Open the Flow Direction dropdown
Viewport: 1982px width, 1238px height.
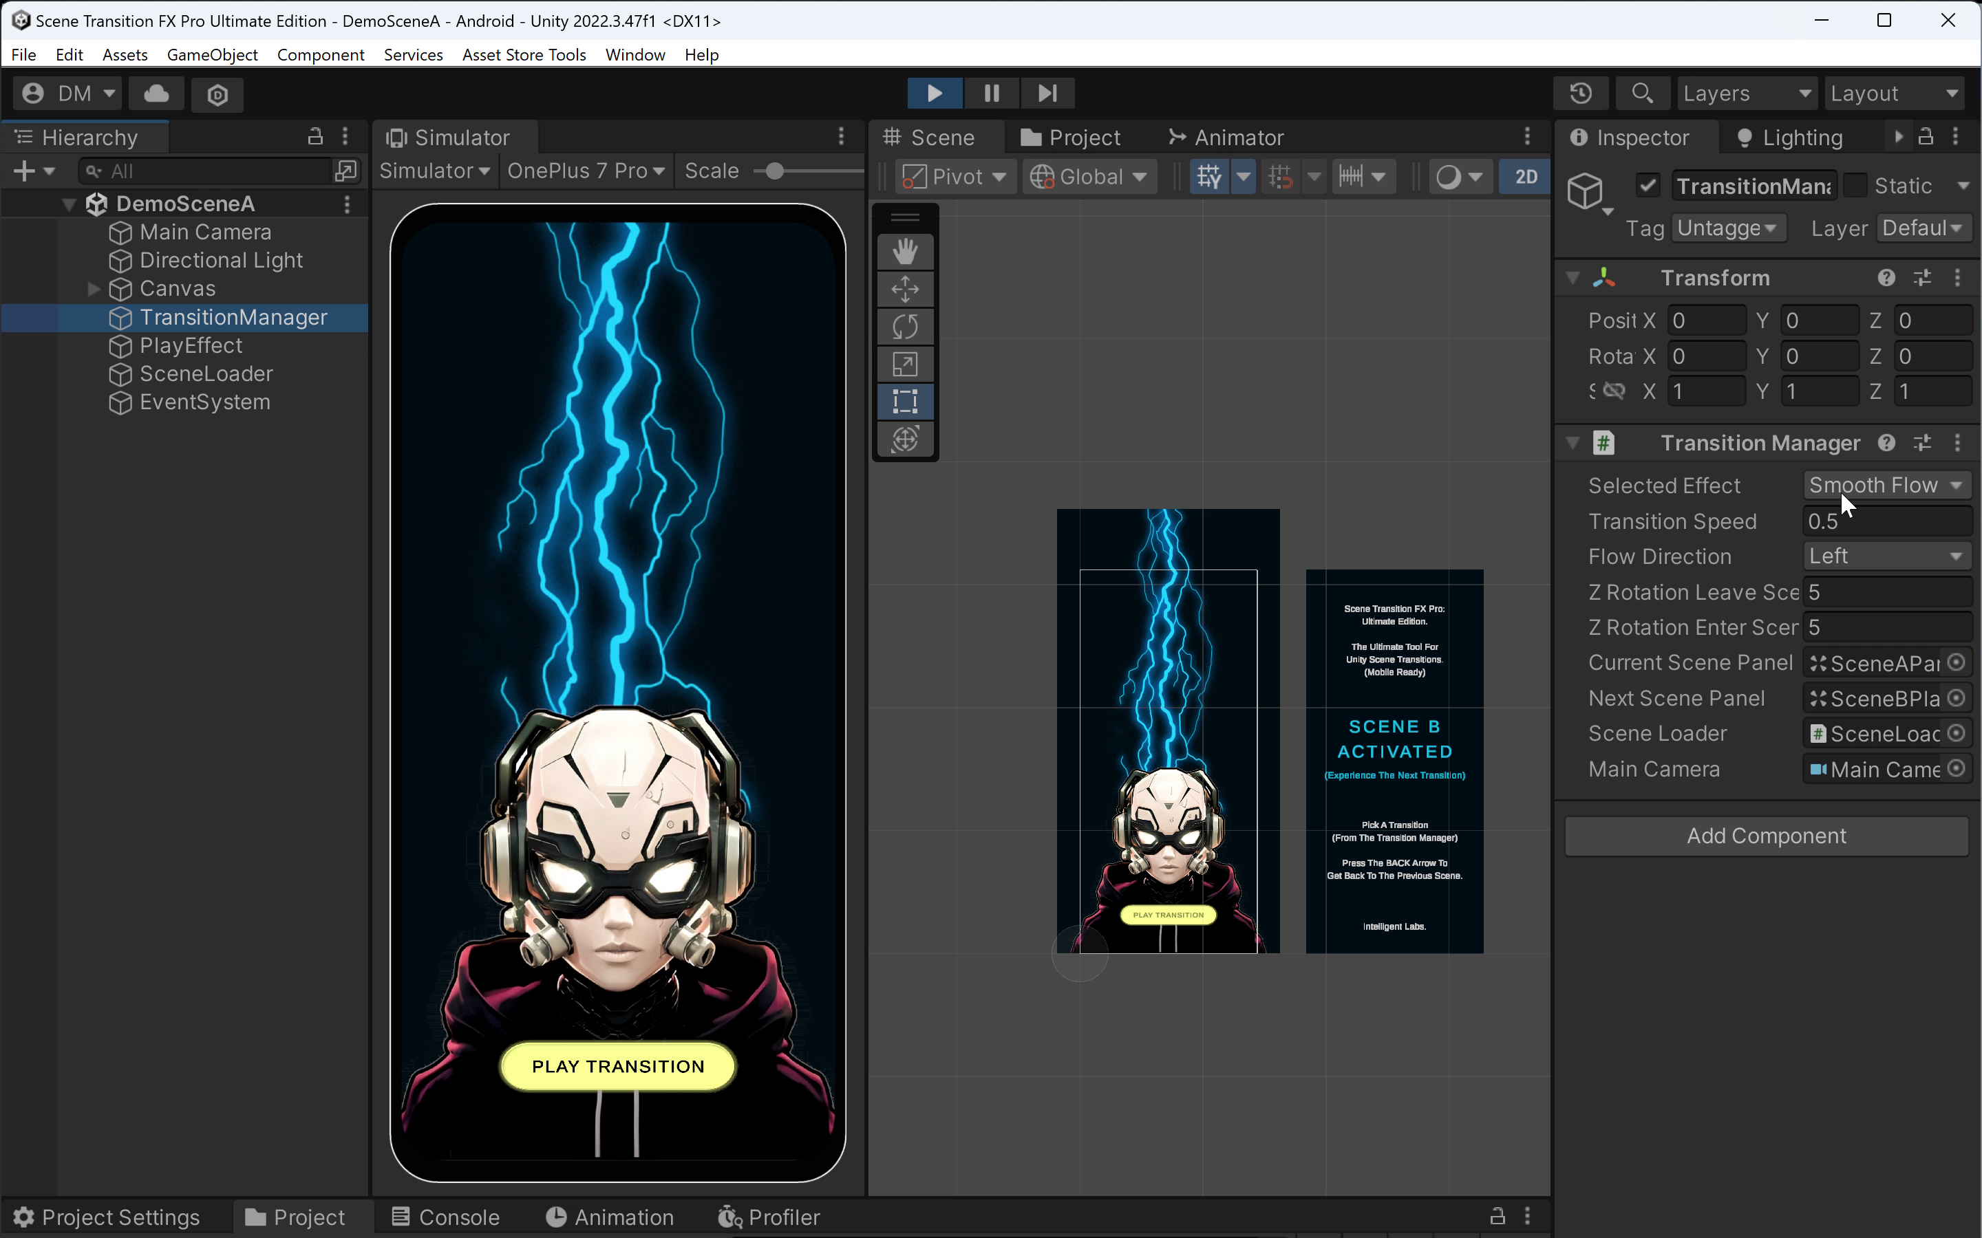point(1887,557)
